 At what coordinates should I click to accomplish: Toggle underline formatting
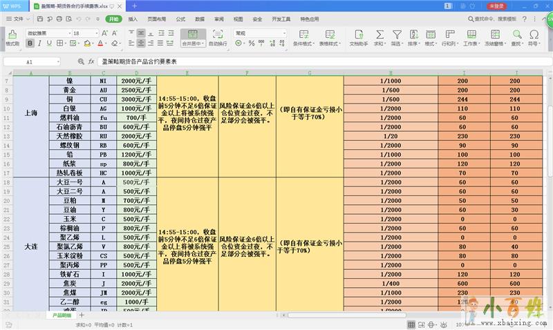pos(50,43)
